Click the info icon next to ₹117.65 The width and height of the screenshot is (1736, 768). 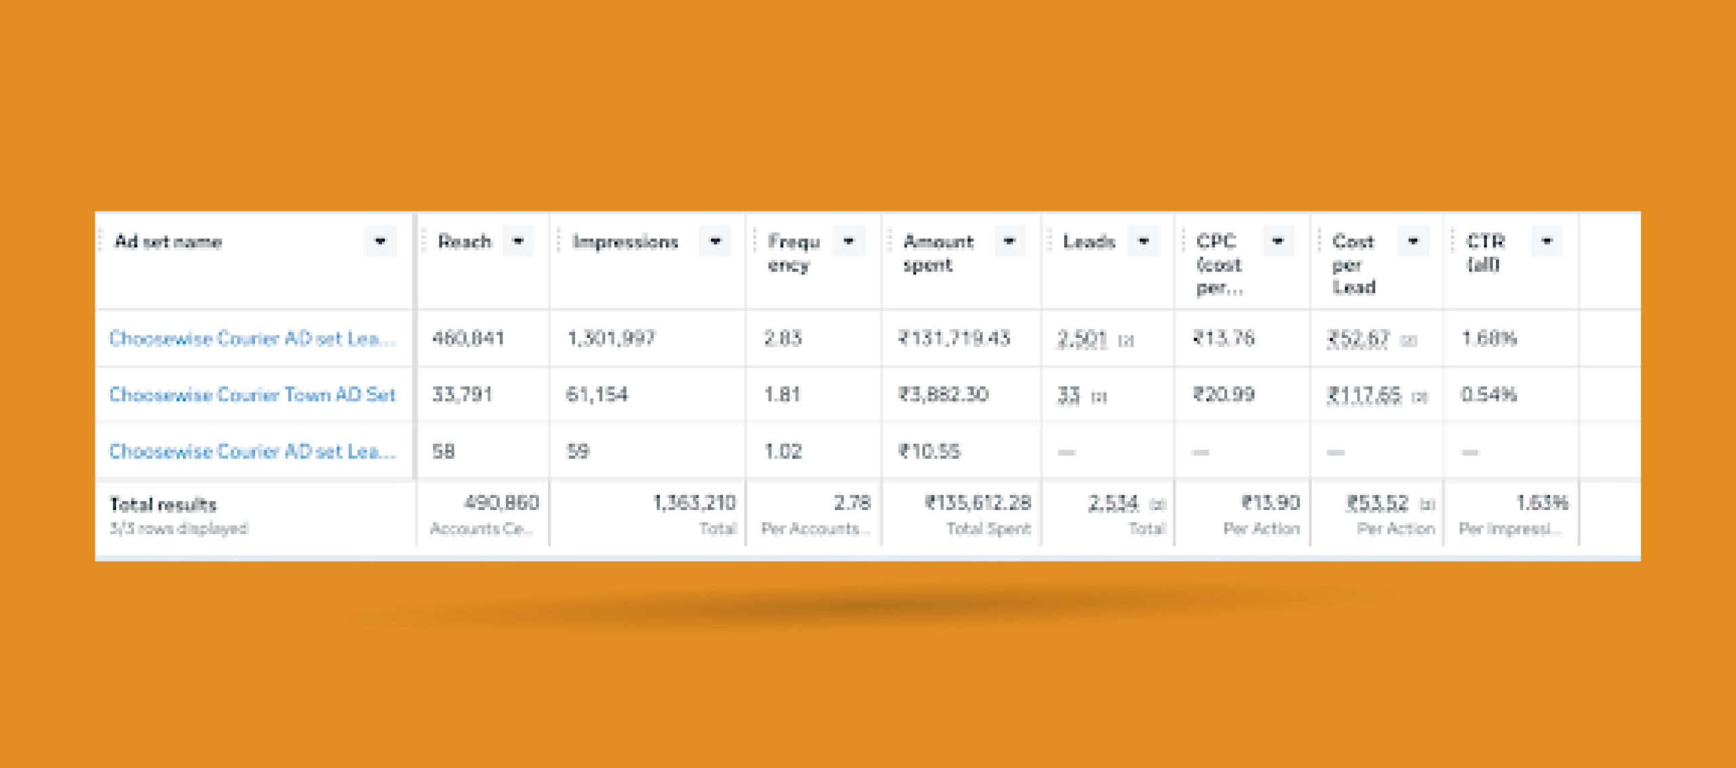(1419, 397)
